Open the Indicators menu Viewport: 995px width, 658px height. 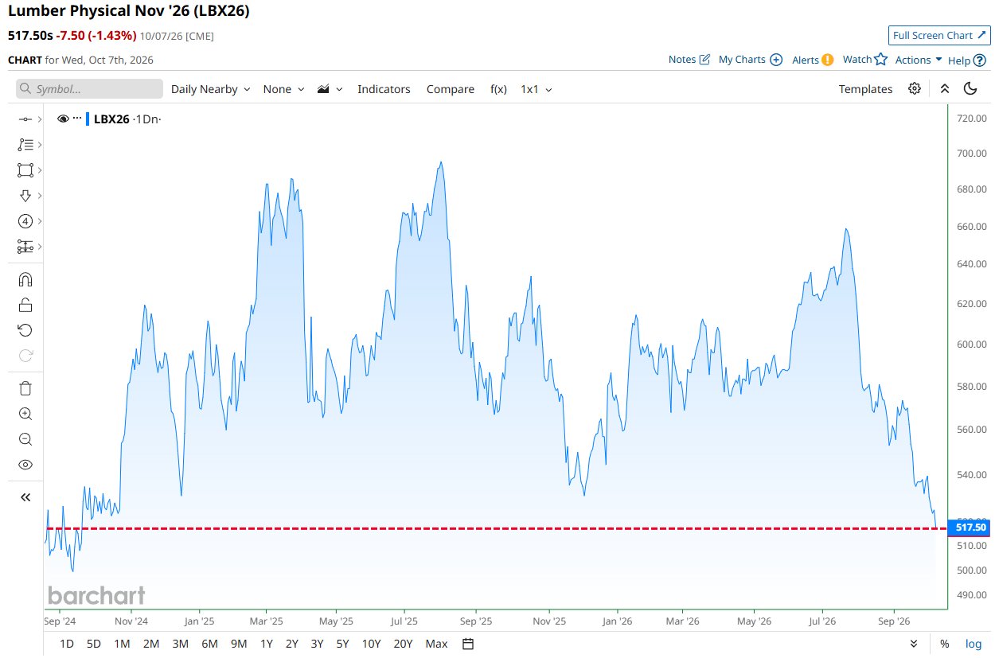384,89
